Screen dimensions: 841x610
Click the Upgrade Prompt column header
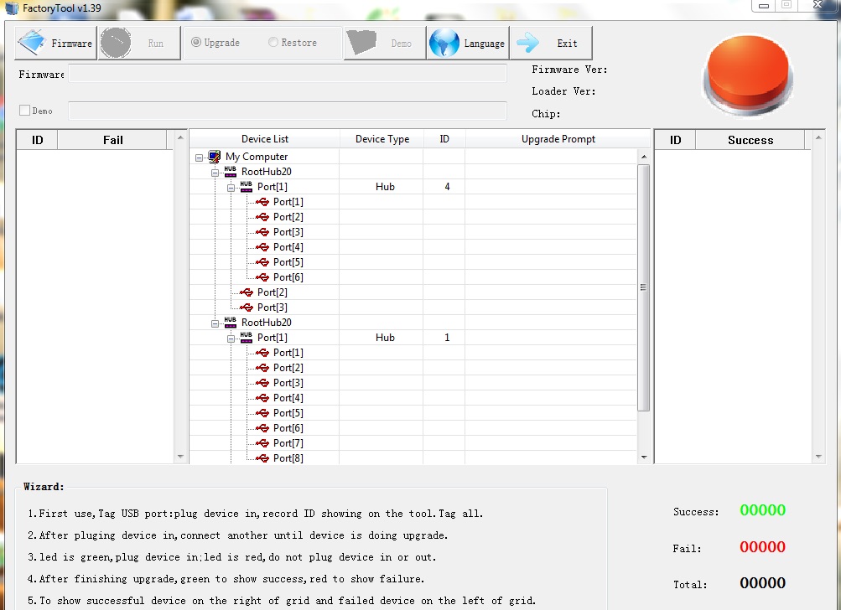point(558,139)
